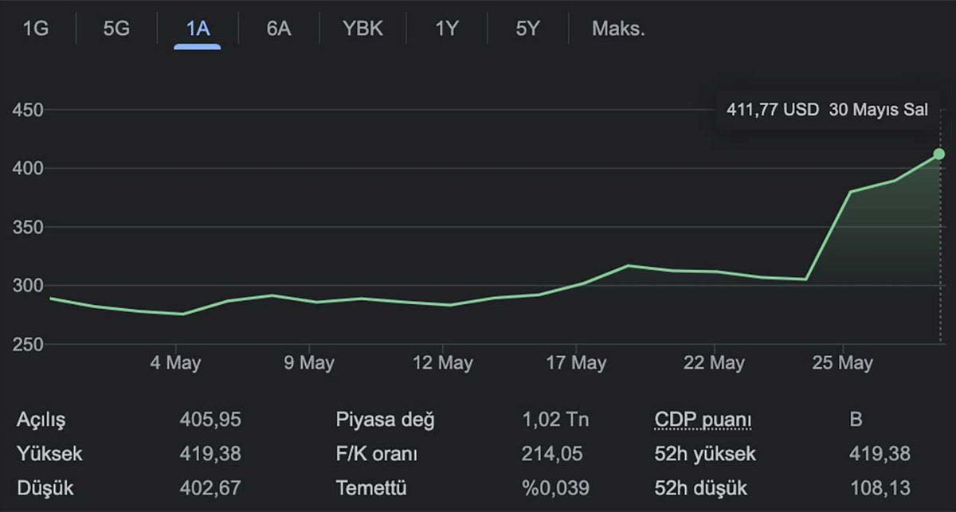Open the 6A chart view

[x=278, y=29]
